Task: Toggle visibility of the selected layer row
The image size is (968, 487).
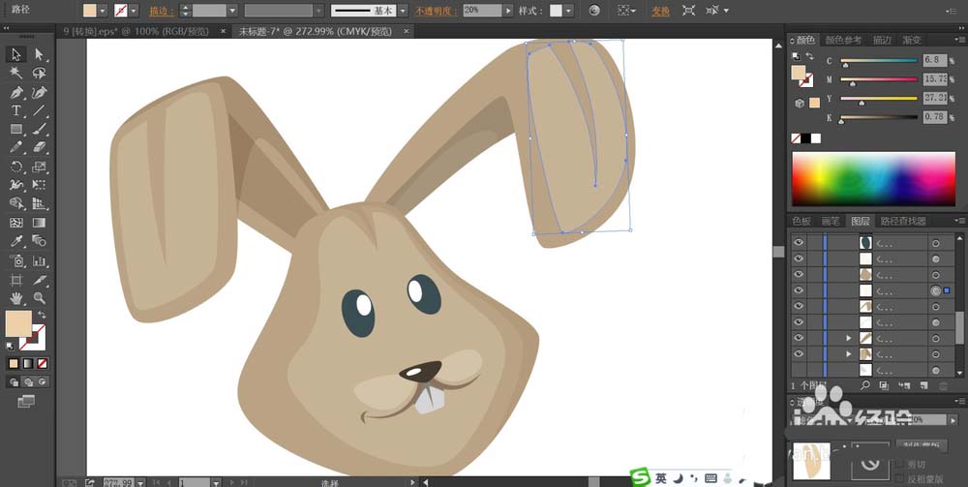Action: click(799, 290)
